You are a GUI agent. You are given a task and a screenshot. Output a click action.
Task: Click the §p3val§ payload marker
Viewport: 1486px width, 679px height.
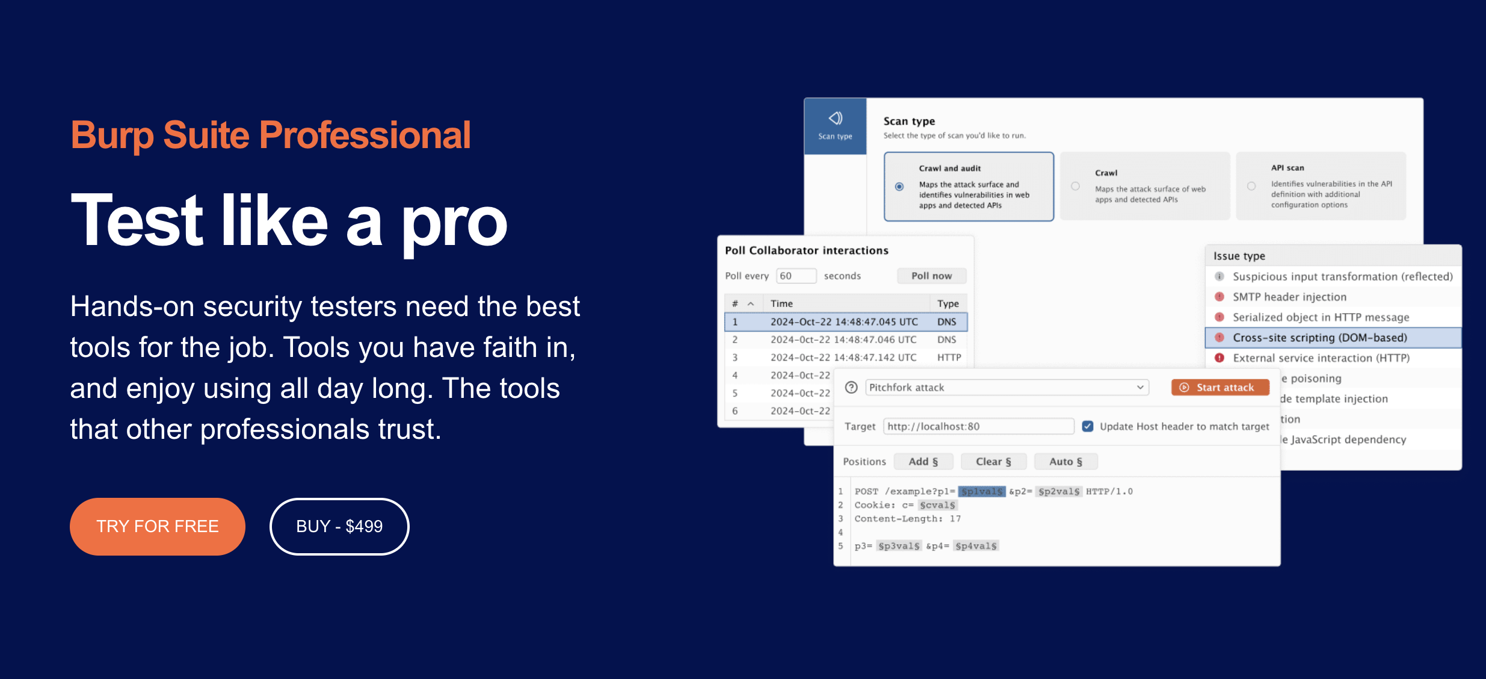point(899,546)
